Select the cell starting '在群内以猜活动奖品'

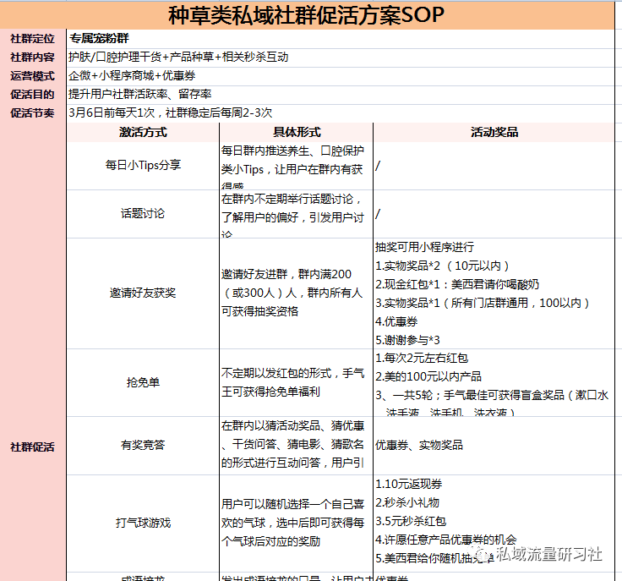pyautogui.click(x=297, y=446)
